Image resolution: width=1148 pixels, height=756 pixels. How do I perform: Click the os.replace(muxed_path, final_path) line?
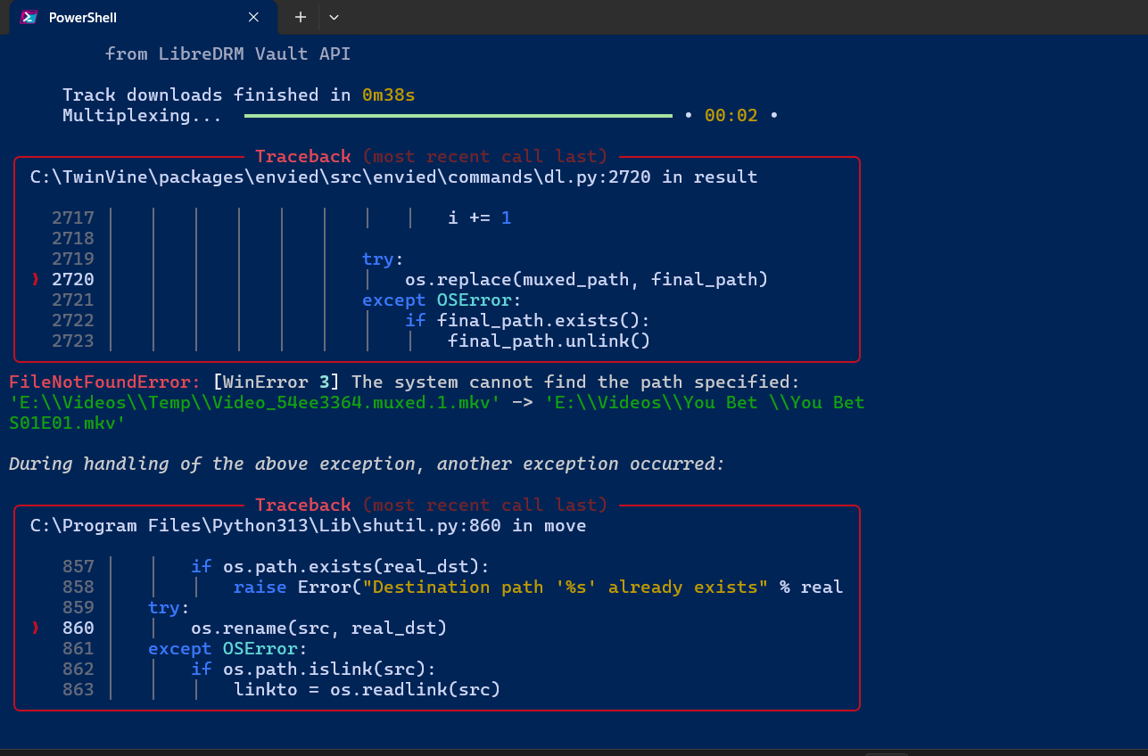pos(587,279)
